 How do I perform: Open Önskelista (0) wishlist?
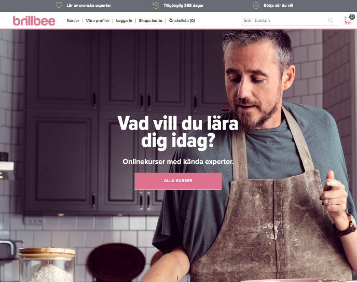(182, 20)
